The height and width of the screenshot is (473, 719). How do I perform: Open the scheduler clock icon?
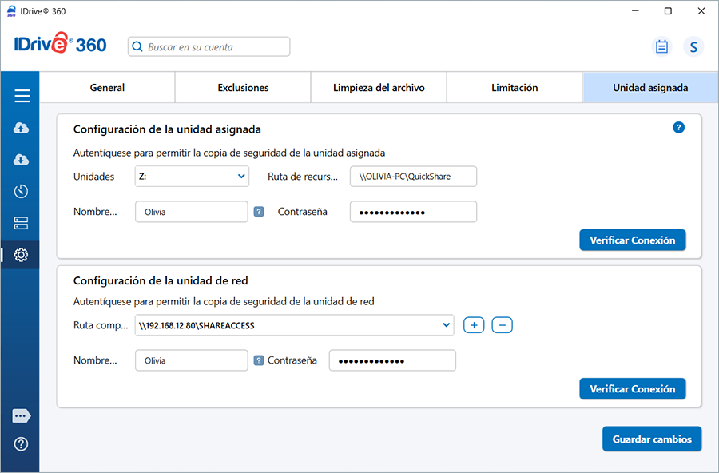coord(22,191)
